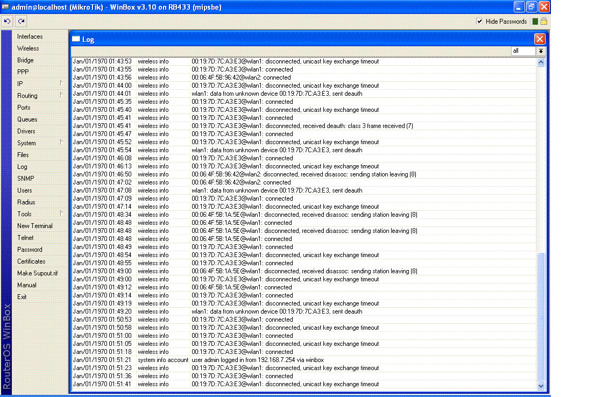Image resolution: width=616 pixels, height=397 pixels.
Task: Select log row at 01:51:36 connected
Action: 304,376
